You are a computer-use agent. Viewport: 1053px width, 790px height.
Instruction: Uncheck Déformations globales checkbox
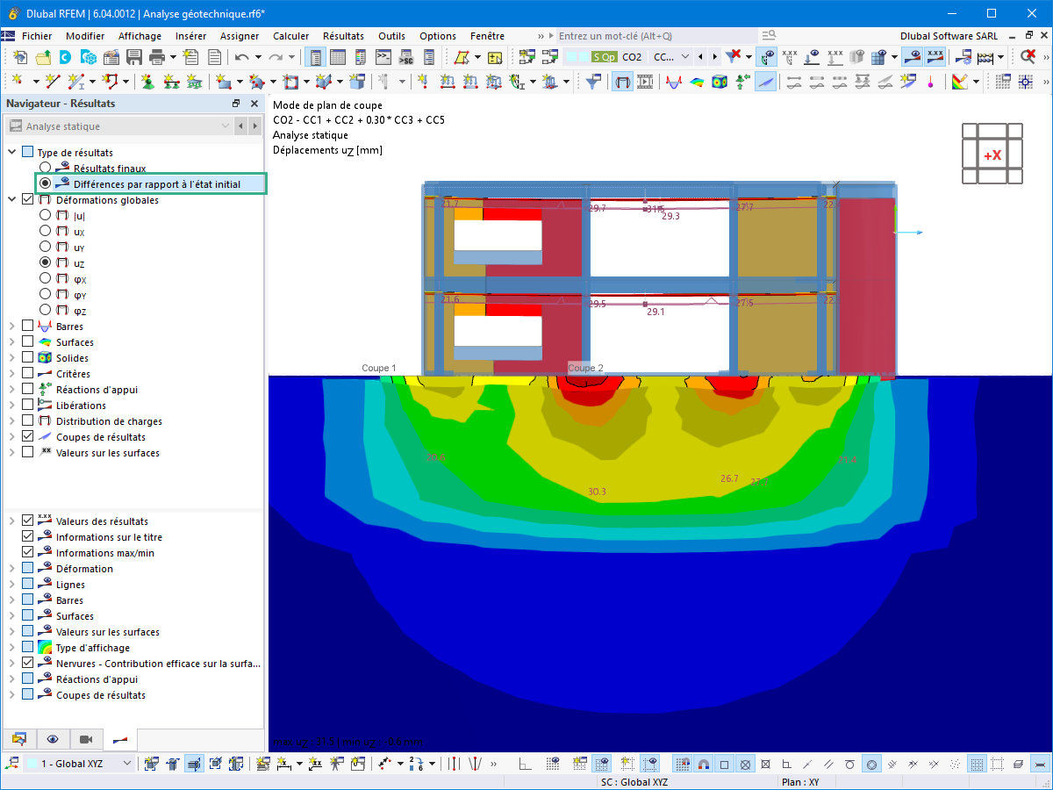tap(28, 200)
